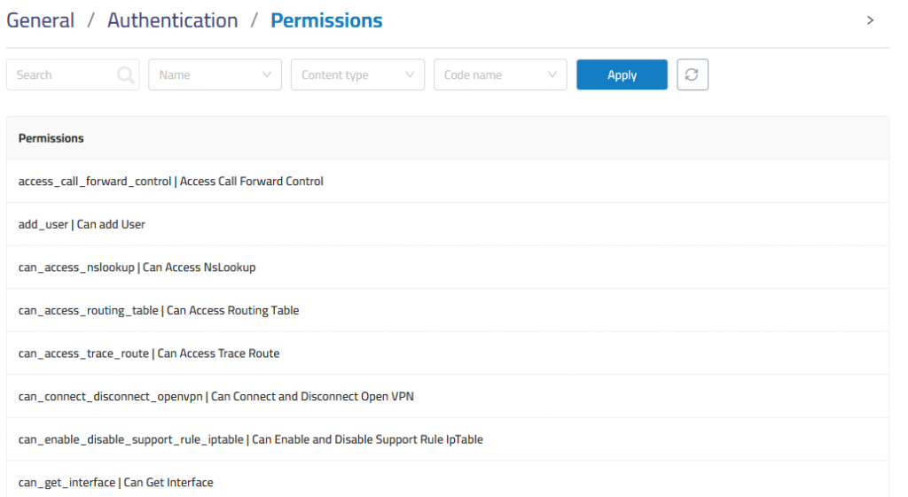Open the Name dropdown
Viewport: 908px width, 497px height.
[x=215, y=74]
